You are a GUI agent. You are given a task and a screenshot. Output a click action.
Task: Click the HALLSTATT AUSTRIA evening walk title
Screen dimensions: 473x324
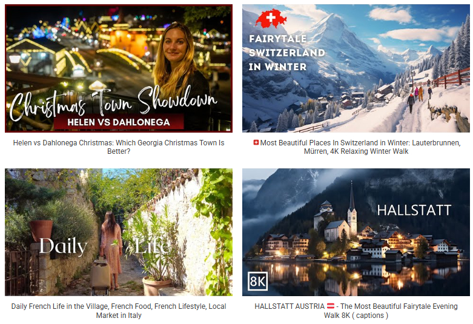coord(356,311)
